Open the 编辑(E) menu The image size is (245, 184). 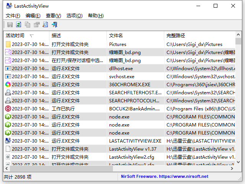[x=33, y=16]
